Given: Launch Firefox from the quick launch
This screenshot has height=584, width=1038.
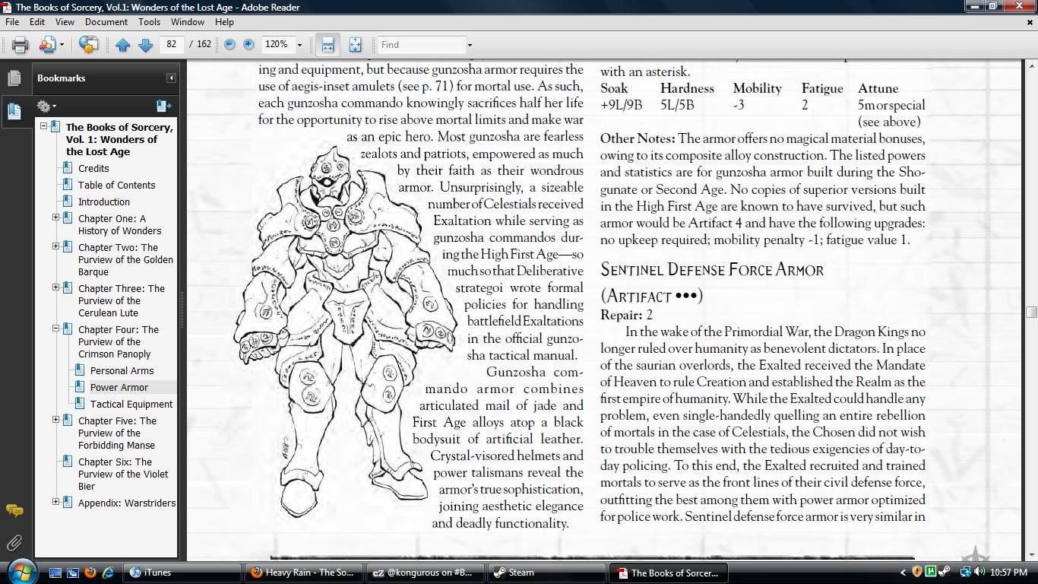Looking at the screenshot, I should point(90,573).
